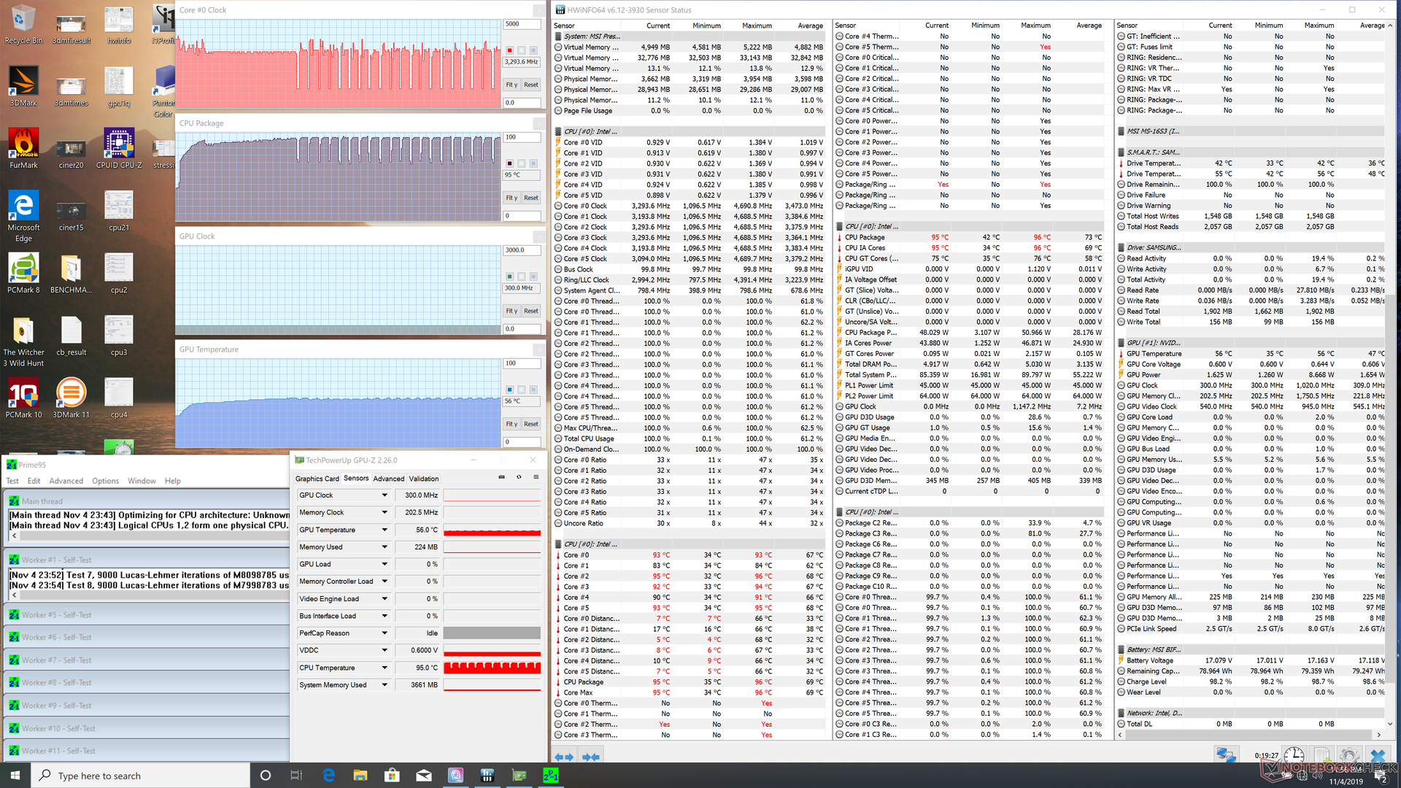Viewport: 1401px width, 788px height.
Task: Click the HWiNFO settings gear icon
Action: [1349, 755]
